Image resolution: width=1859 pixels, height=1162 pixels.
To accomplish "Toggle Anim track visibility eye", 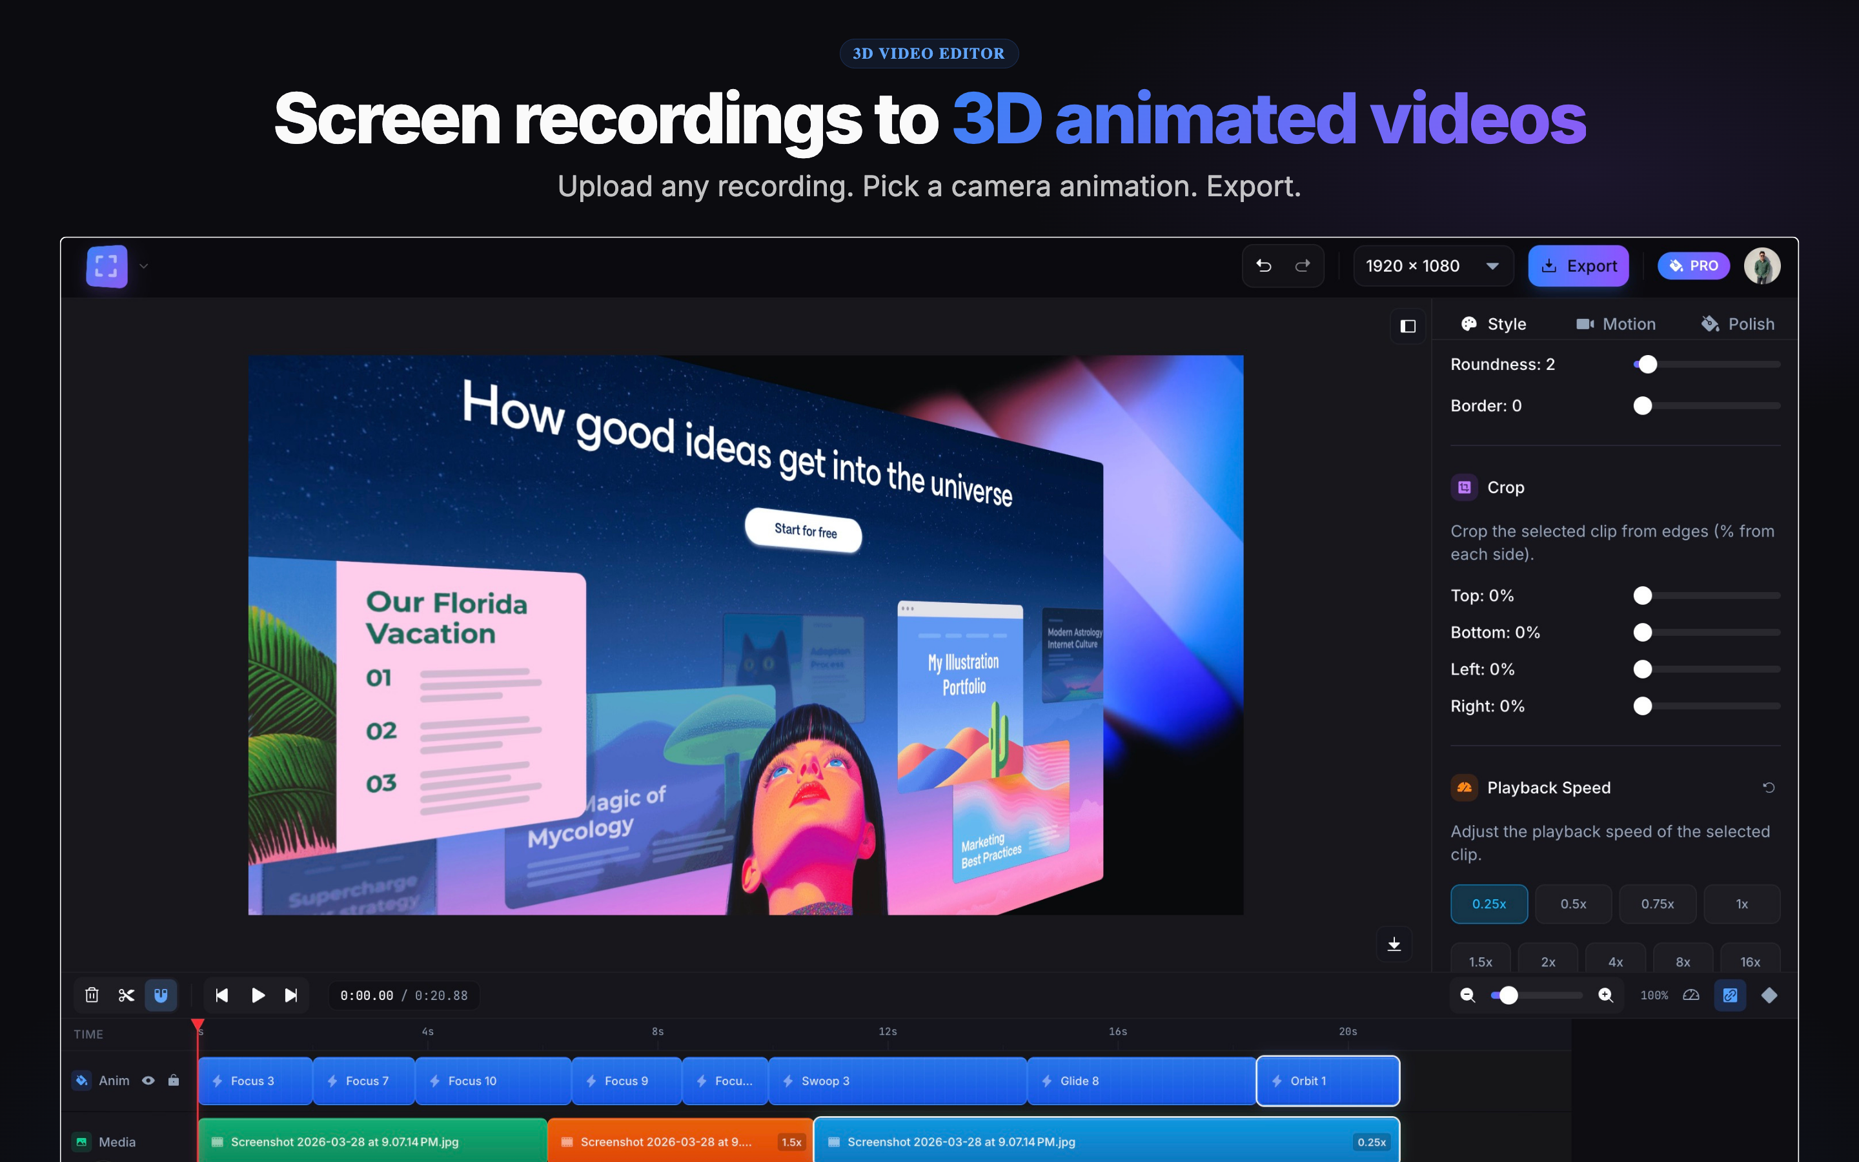I will tap(148, 1081).
